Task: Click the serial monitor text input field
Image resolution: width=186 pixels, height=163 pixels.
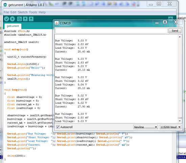Action: (111, 31)
